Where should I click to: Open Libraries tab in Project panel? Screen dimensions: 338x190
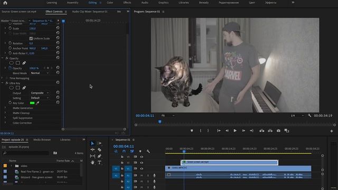65,140
